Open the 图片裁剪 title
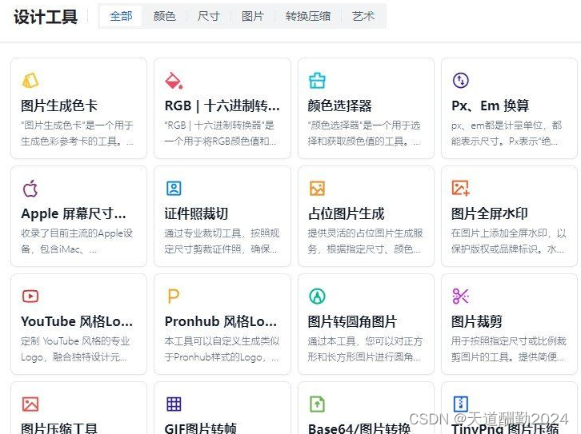This screenshot has width=581, height=434. tap(477, 321)
